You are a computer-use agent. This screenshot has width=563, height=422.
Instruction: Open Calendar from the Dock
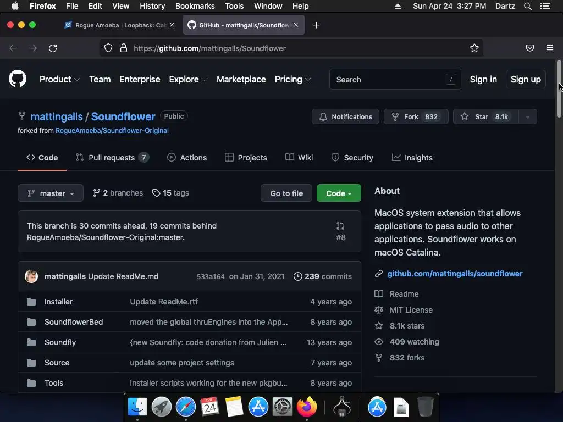click(x=209, y=407)
